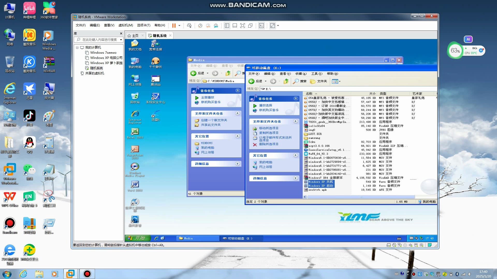The width and height of the screenshot is (497, 279).
Task: Open the console view icon
Action: coord(261,26)
